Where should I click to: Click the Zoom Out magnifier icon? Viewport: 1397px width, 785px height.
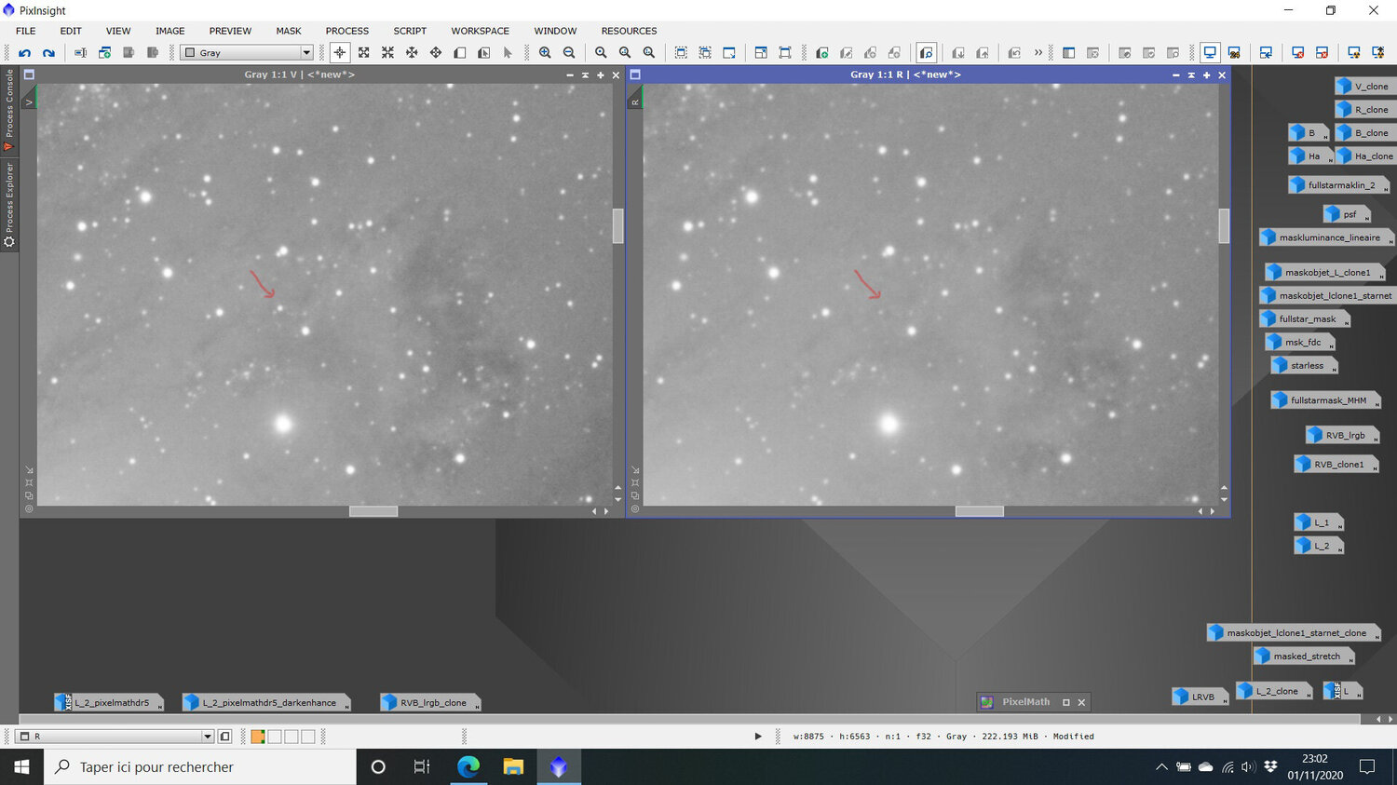click(569, 53)
